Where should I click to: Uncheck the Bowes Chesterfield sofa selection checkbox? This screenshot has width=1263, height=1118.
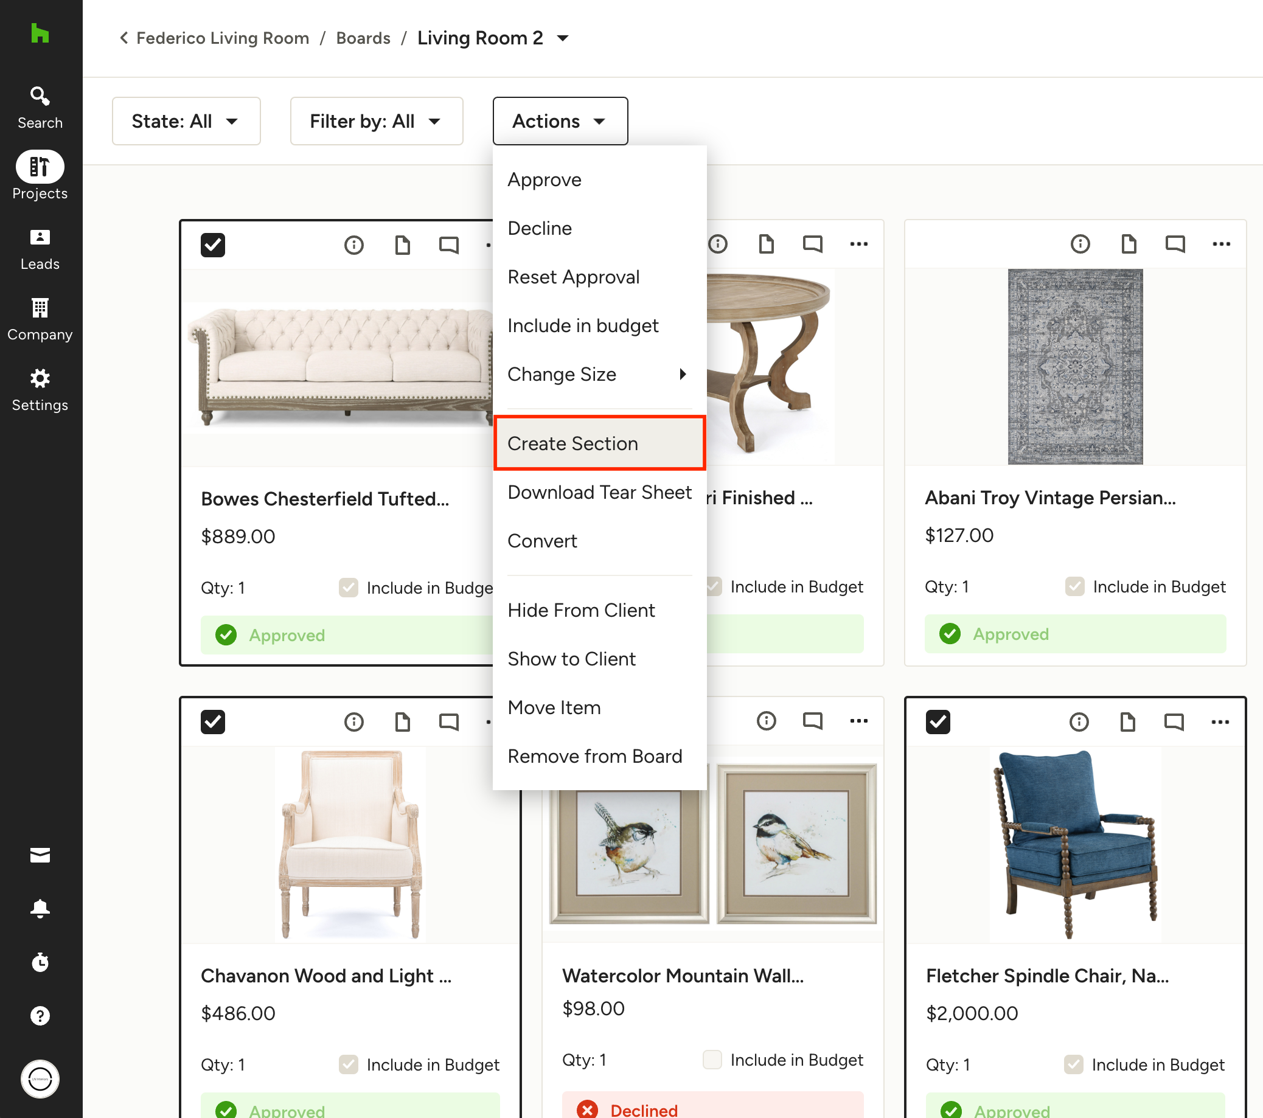click(212, 245)
